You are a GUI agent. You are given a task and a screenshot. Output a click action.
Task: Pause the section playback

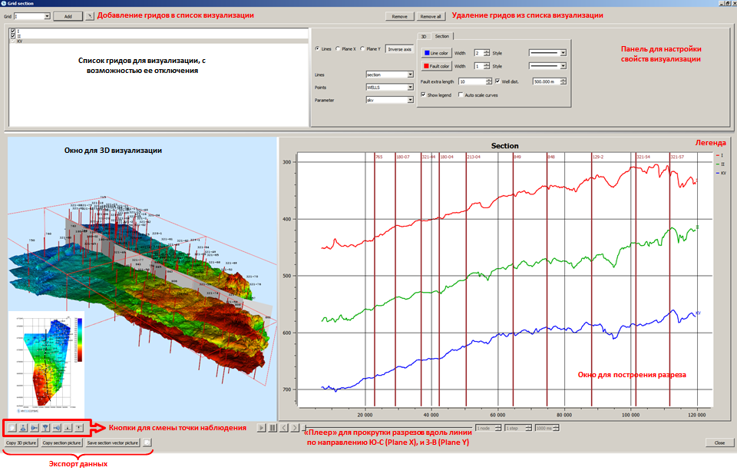(273, 428)
